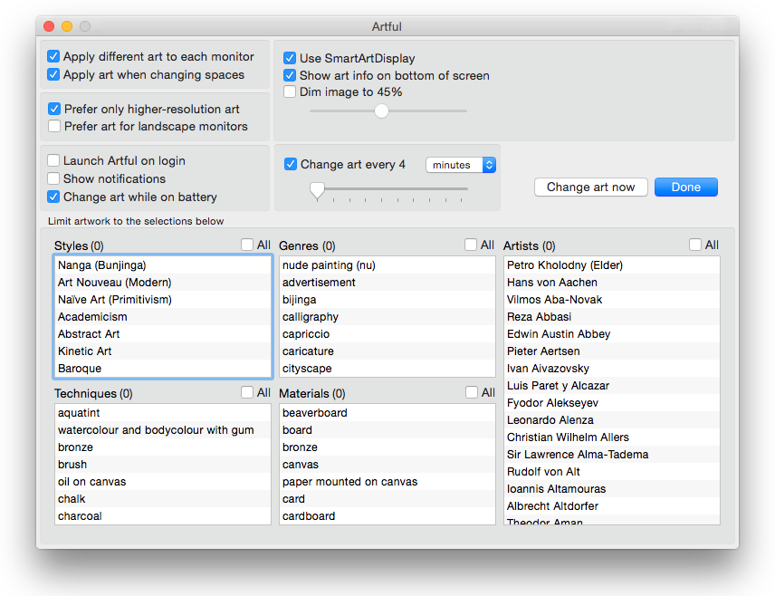Screen dimensions: 775x596
Task: Select cardboard material
Action: pos(387,516)
